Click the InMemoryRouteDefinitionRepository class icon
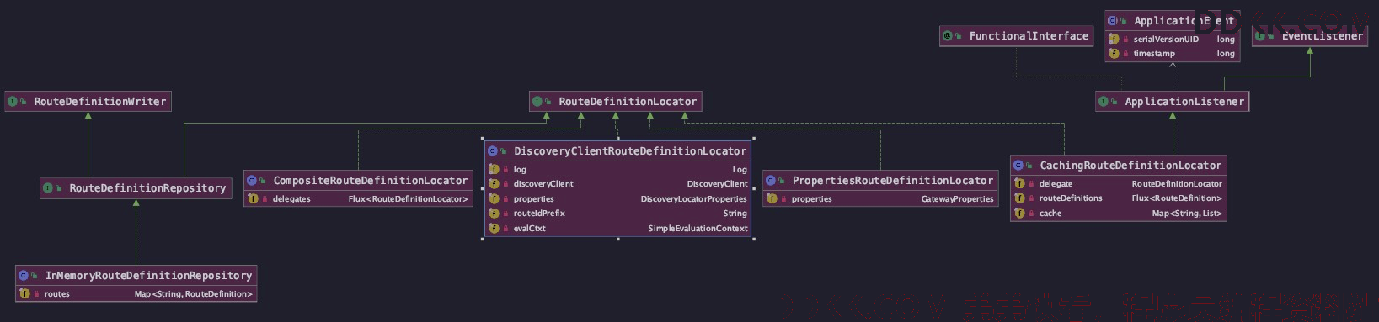The image size is (1379, 322). point(24,276)
